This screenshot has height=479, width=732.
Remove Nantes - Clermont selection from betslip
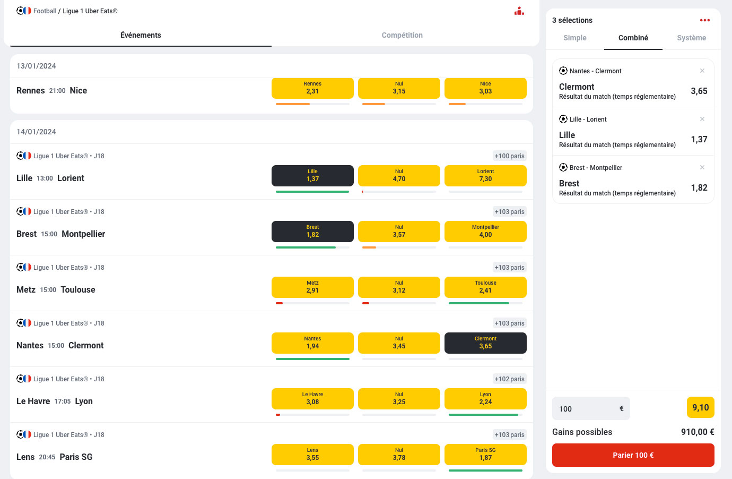[x=702, y=71]
